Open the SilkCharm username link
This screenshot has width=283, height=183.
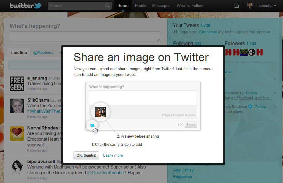[x=38, y=100]
